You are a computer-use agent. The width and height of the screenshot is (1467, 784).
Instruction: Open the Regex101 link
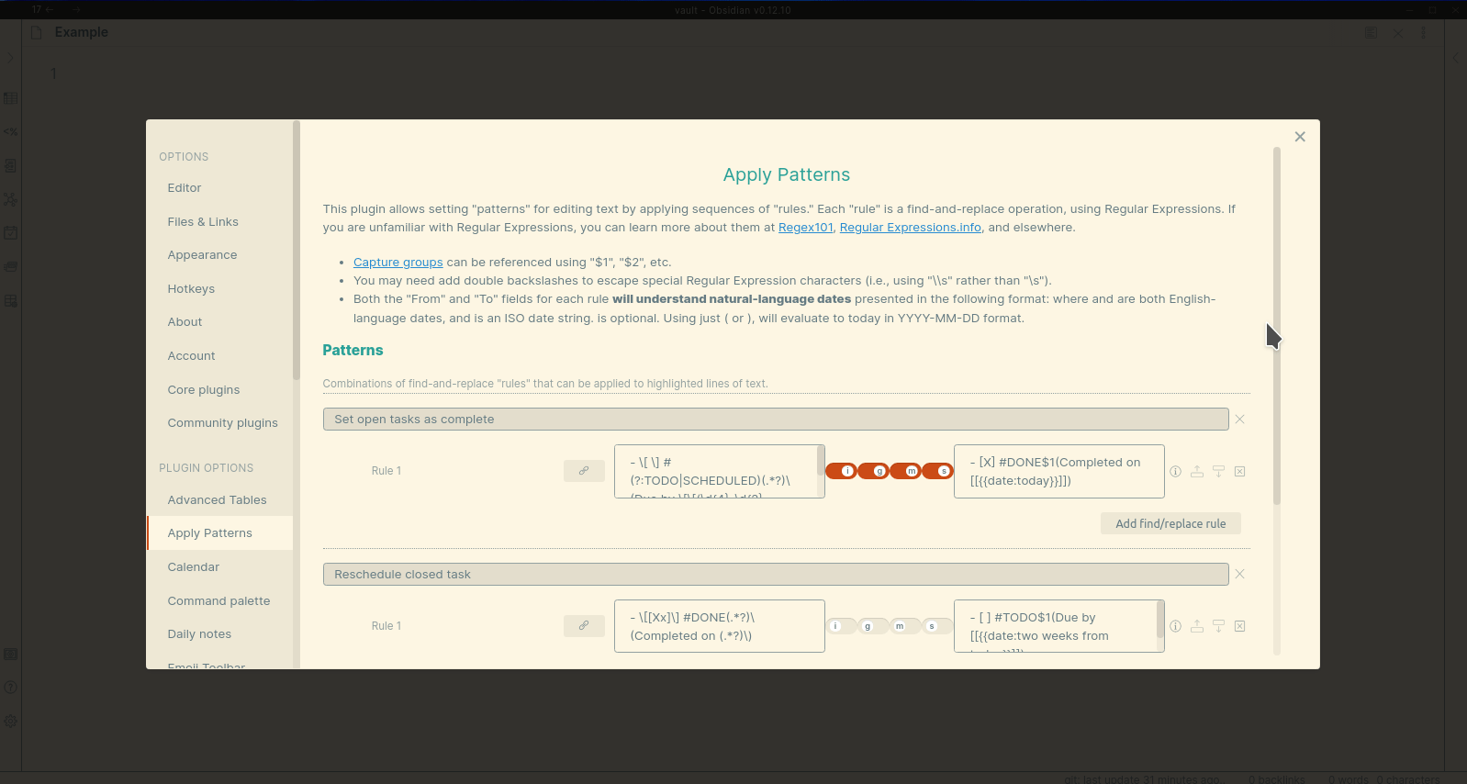(806, 228)
